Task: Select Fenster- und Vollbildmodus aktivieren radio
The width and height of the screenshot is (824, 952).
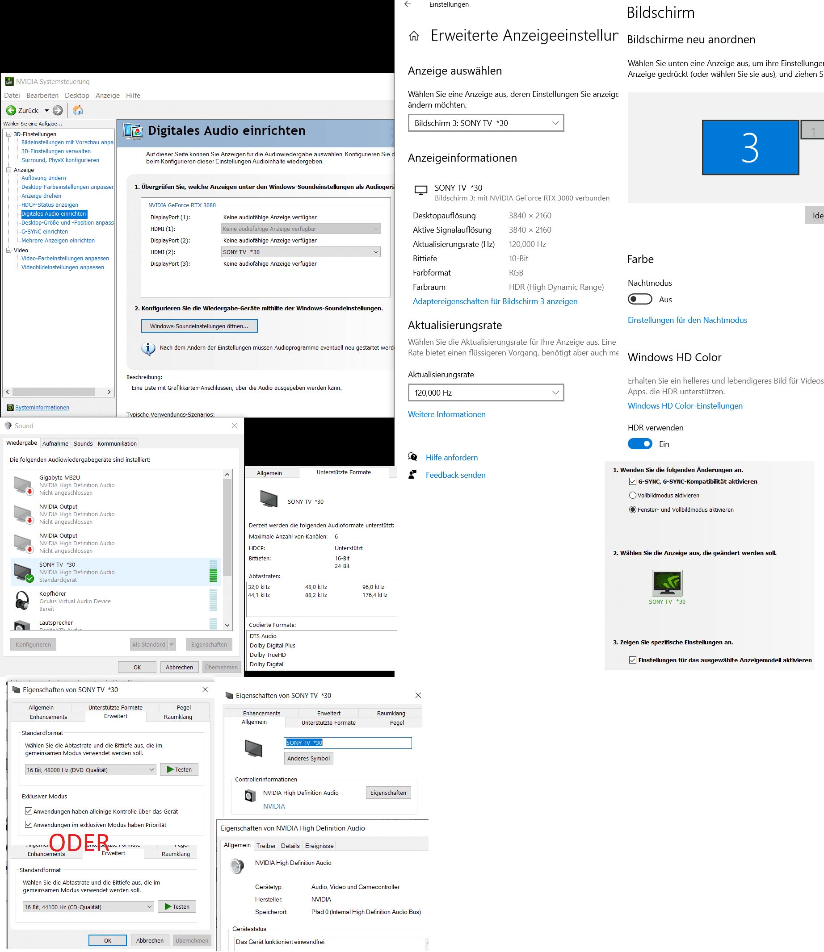Action: tap(632, 509)
